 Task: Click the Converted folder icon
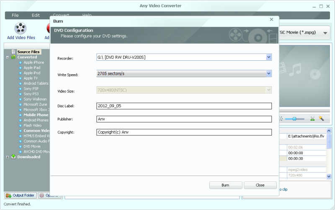(13, 57)
